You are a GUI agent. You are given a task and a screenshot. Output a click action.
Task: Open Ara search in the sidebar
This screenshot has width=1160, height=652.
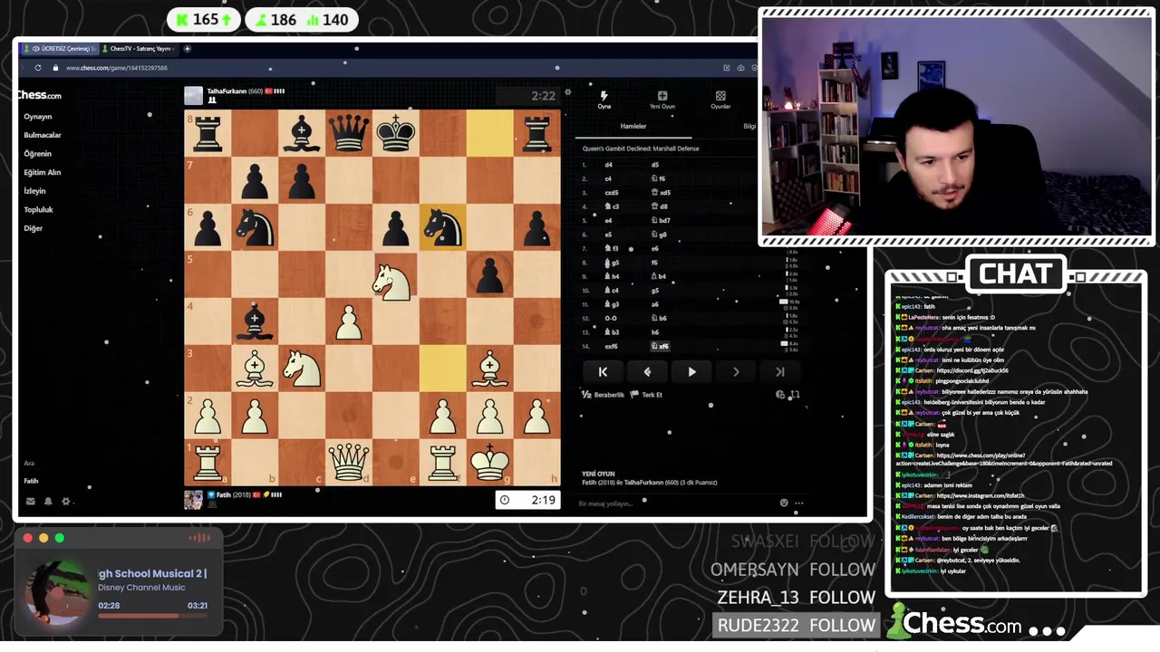29,463
